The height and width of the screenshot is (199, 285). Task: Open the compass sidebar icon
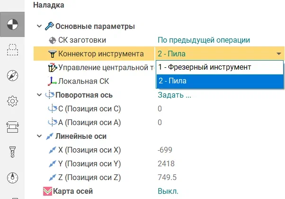[x=12, y=75]
